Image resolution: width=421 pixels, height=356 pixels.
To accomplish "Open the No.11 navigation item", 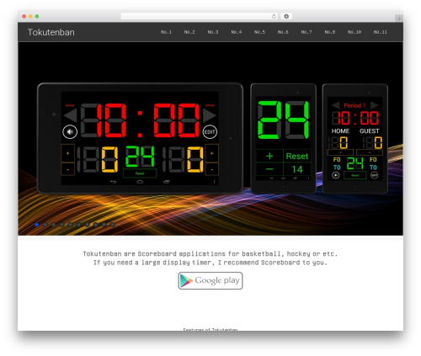I will coord(380,32).
